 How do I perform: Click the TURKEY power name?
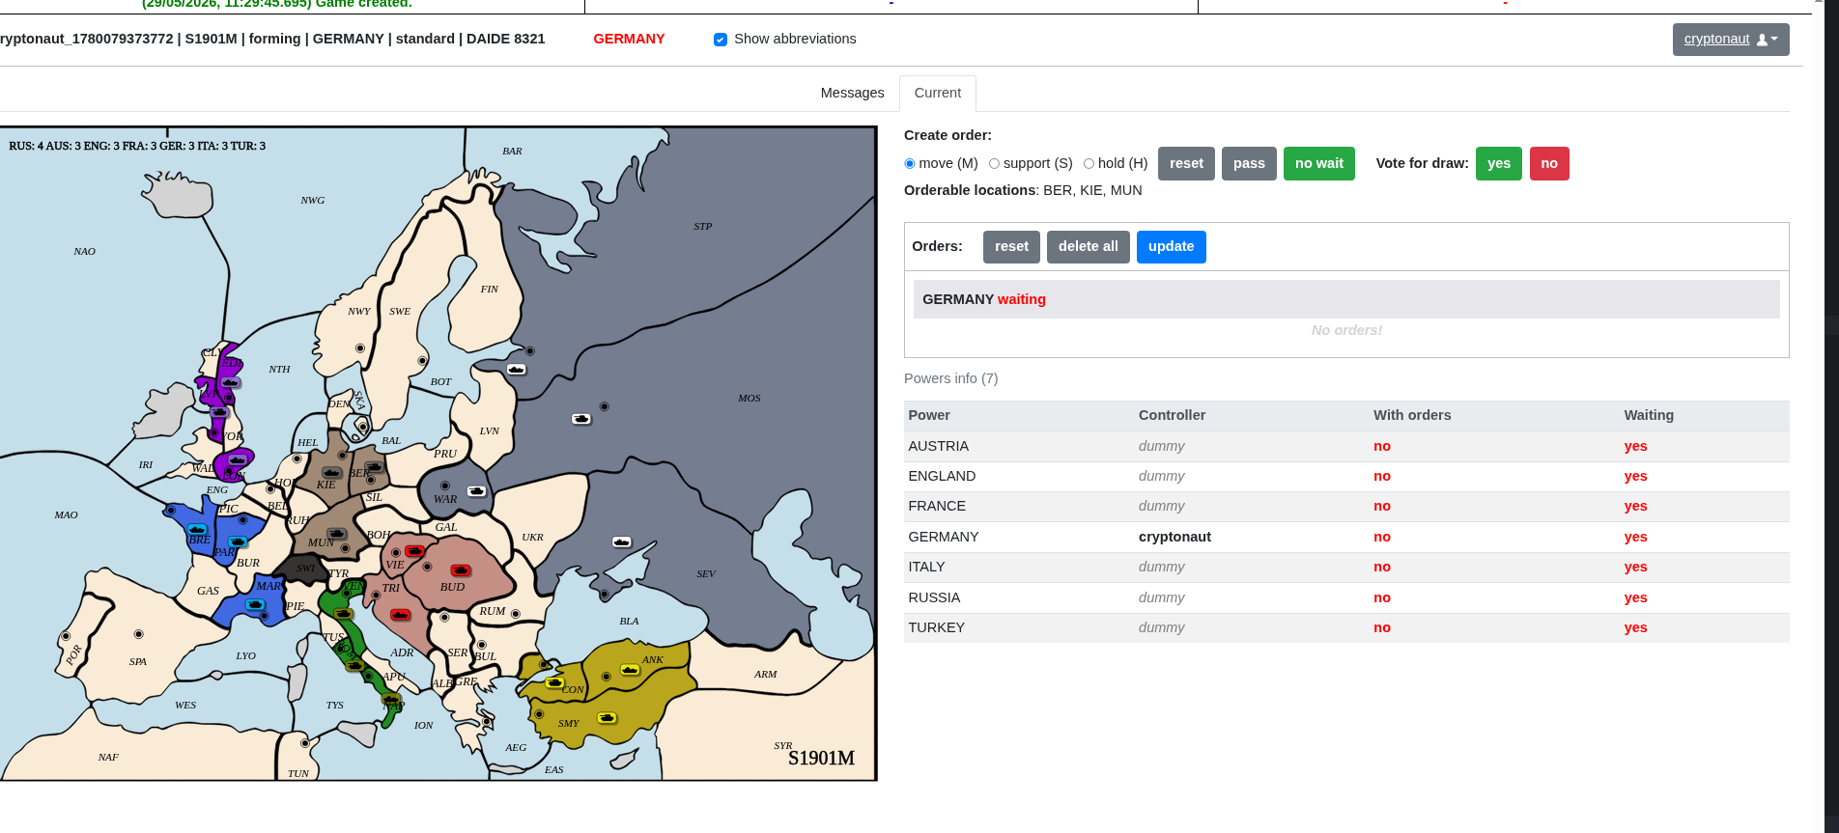click(937, 627)
